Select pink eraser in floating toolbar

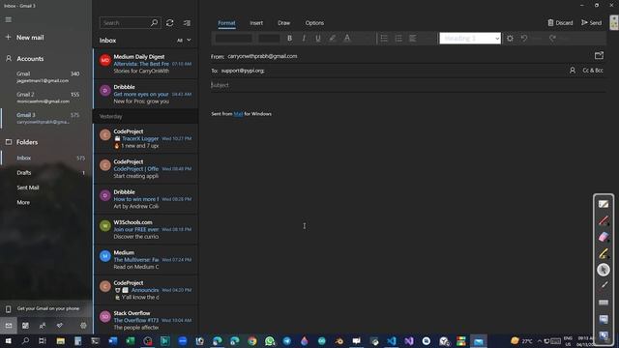pos(604,237)
